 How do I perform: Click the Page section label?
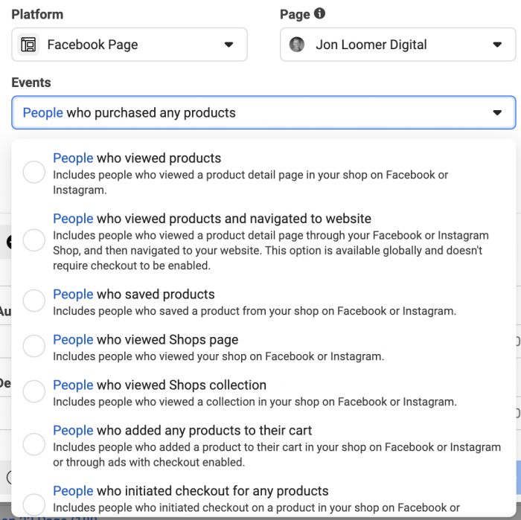coord(295,14)
